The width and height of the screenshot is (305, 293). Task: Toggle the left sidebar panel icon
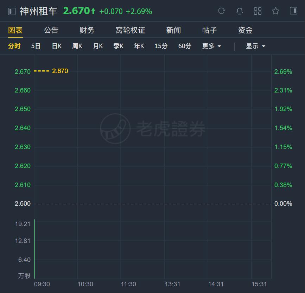12,11
